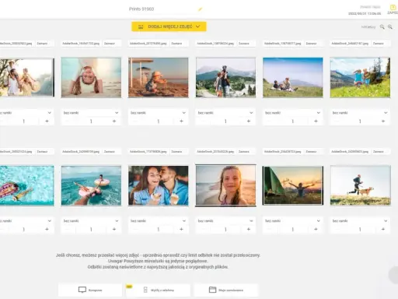Click the pencil icon beside Prints 51903
Viewport: 398px width, 299px height.
200,9
